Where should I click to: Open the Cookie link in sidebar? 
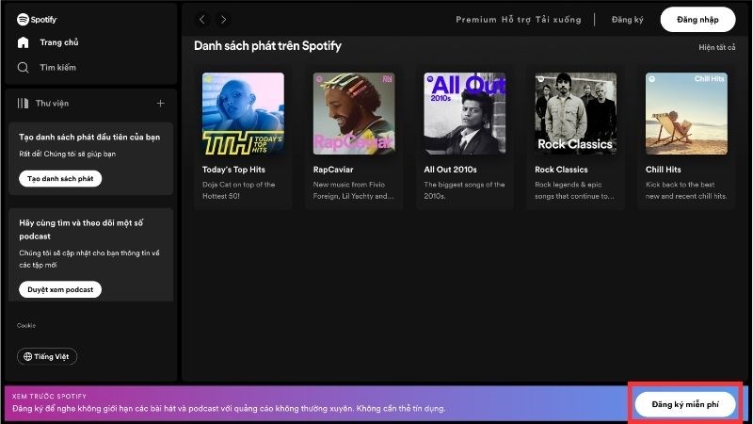tap(26, 325)
